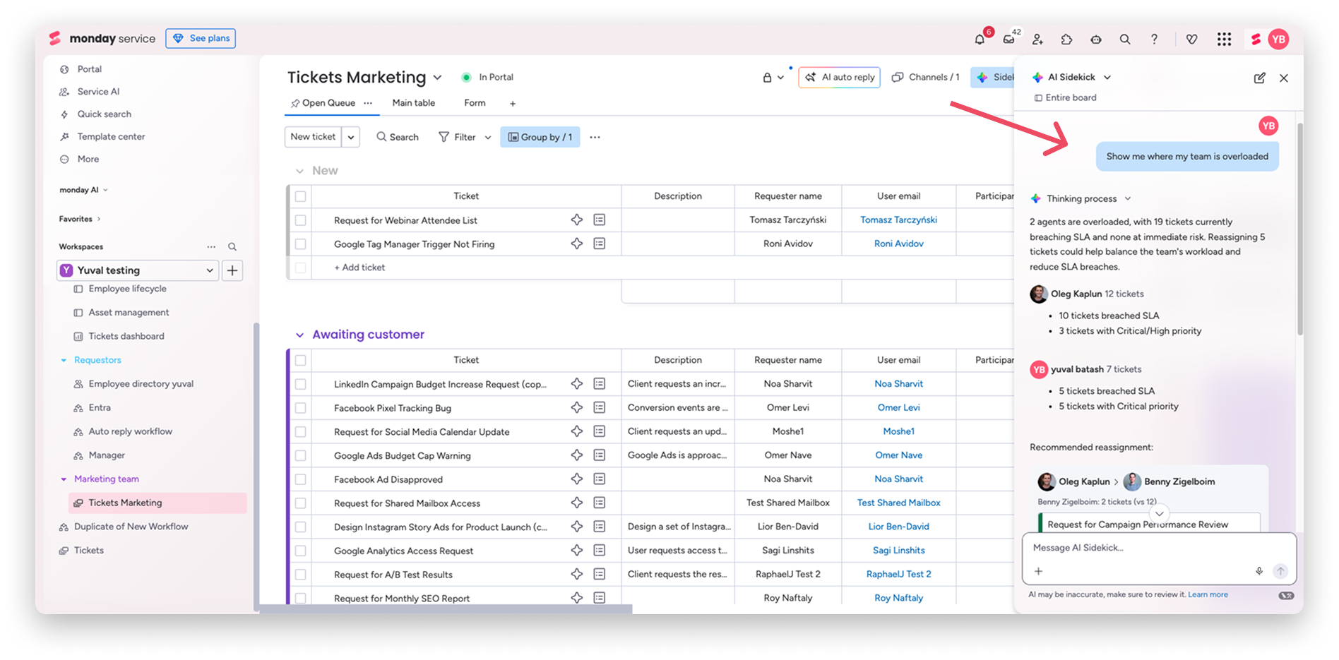Open the Tickets Marketing board title dropdown

click(x=437, y=78)
